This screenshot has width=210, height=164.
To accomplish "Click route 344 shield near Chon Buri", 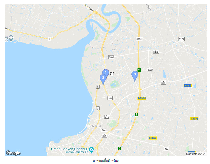I will pos(103,130).
